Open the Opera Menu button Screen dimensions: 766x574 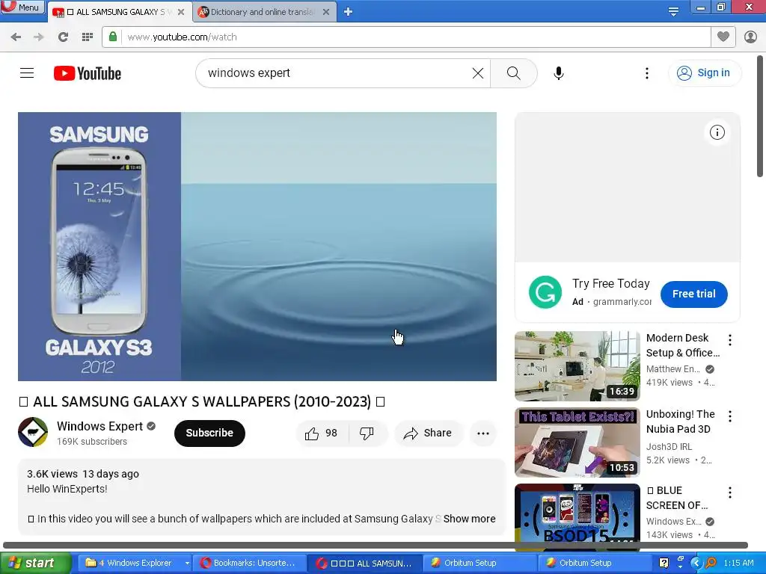click(x=22, y=7)
